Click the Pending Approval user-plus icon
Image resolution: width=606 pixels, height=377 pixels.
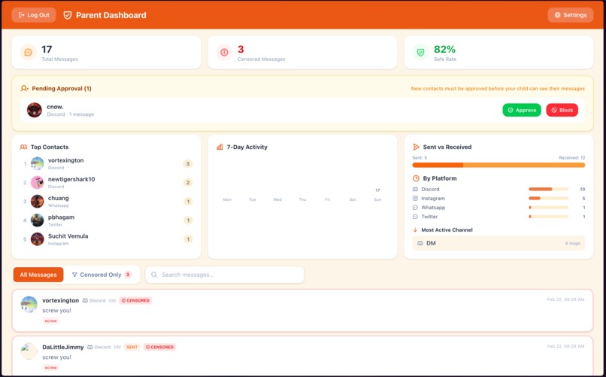pyautogui.click(x=24, y=88)
